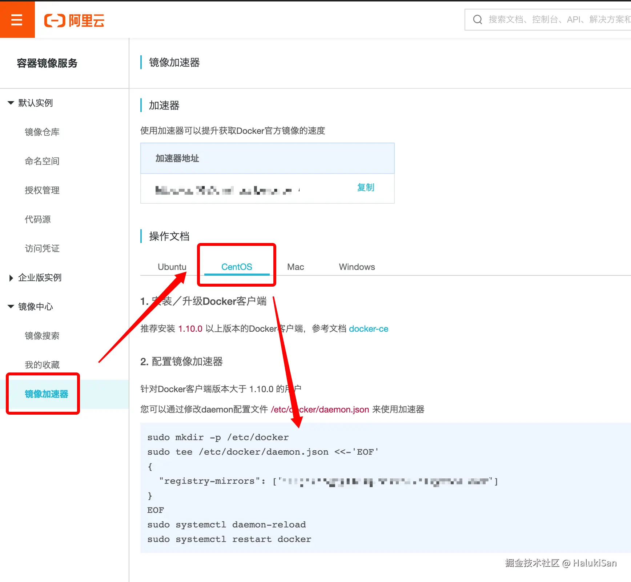Click the "registry-mirrors" code line

329,481
